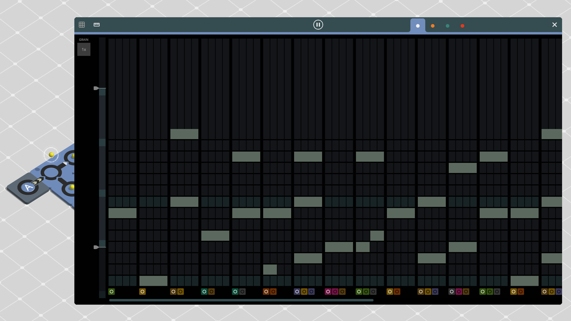Viewport: 571px width, 321px height.
Task: Select the pink circle note marker at the bottom
Action: tap(328, 292)
